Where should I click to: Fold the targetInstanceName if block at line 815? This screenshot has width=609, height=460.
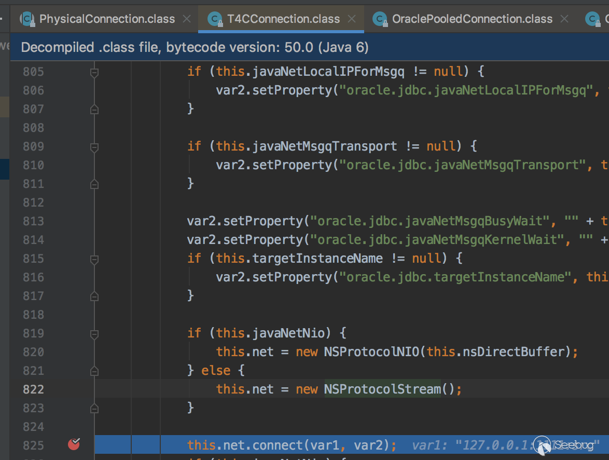click(x=94, y=259)
